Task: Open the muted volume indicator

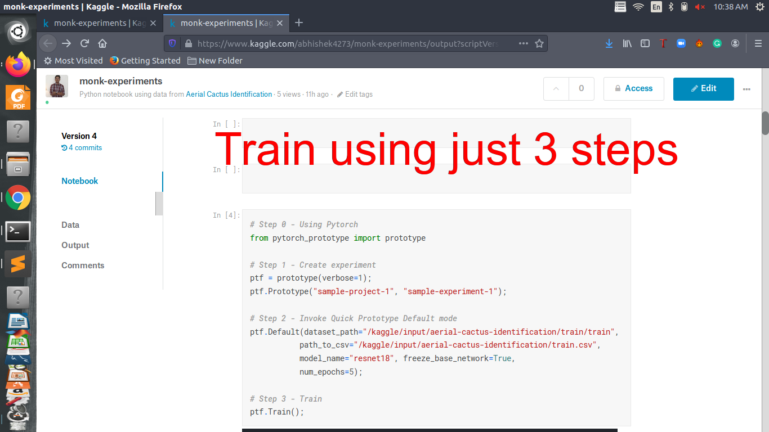Action: (700, 7)
